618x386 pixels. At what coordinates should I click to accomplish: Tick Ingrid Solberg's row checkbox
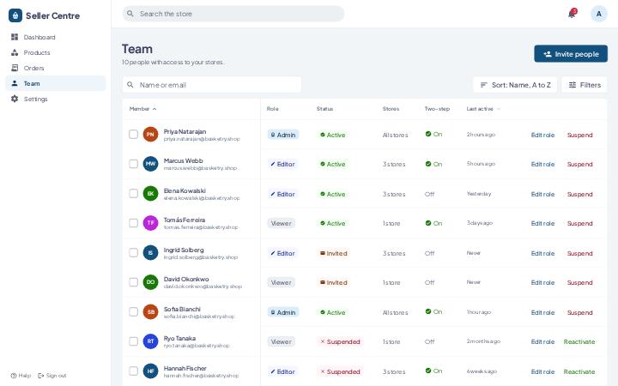(134, 252)
